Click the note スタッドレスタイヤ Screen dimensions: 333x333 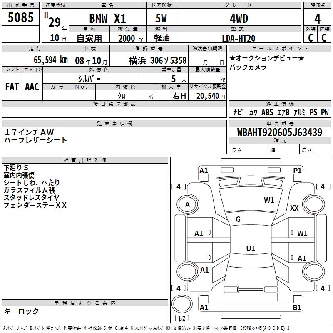tap(31, 197)
